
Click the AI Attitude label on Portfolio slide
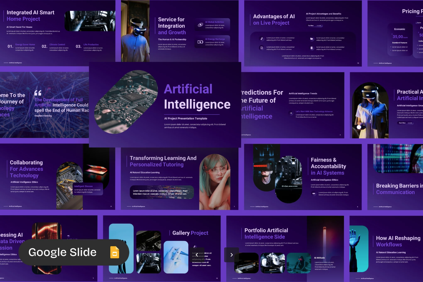point(320,258)
